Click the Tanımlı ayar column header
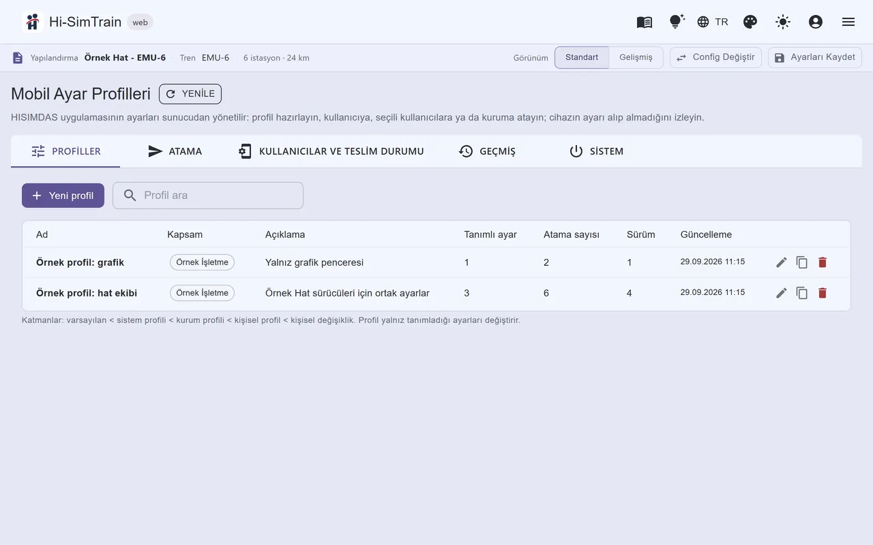 (x=490, y=234)
